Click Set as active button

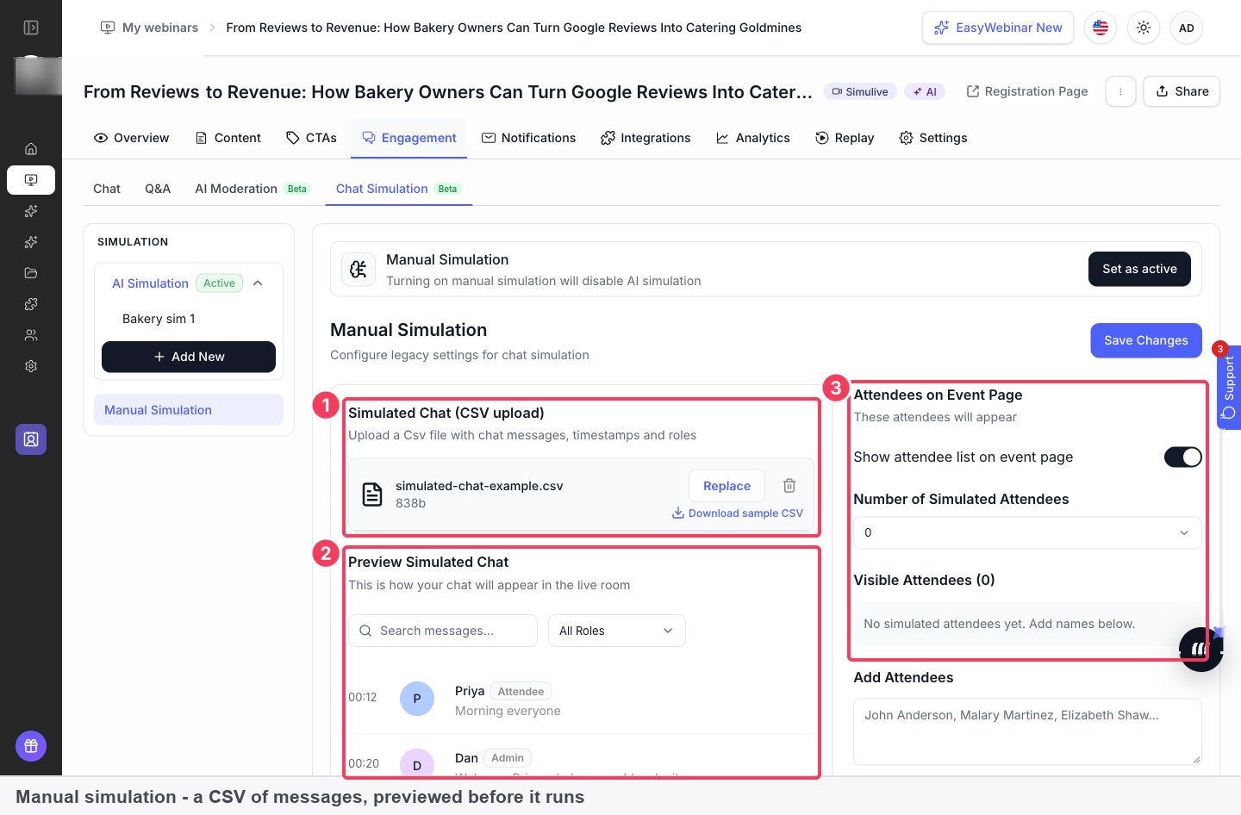(x=1139, y=269)
